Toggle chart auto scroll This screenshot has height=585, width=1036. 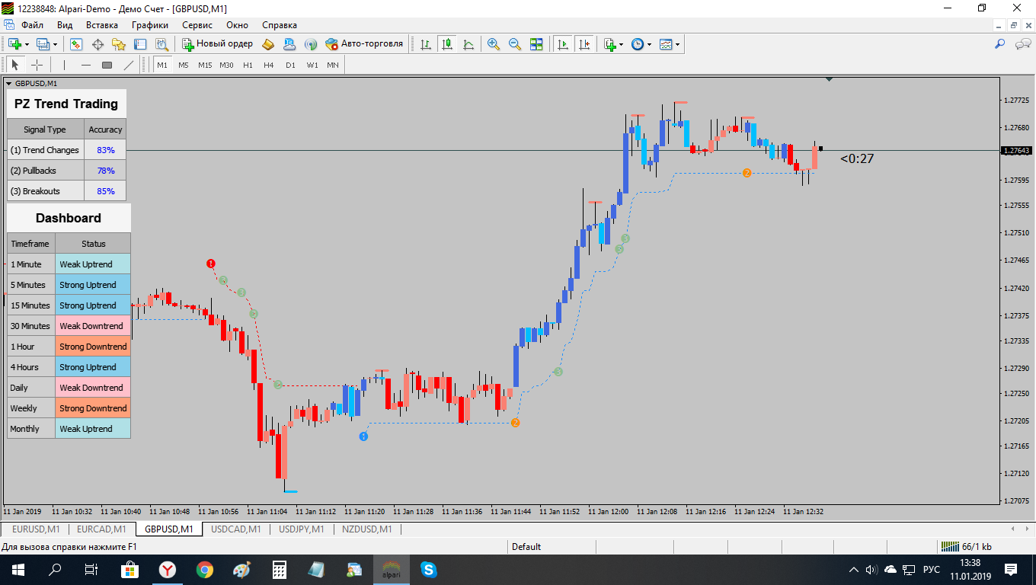point(563,44)
